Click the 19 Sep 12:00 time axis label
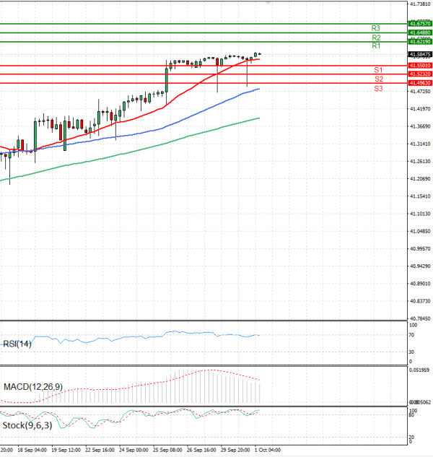 (x=65, y=449)
